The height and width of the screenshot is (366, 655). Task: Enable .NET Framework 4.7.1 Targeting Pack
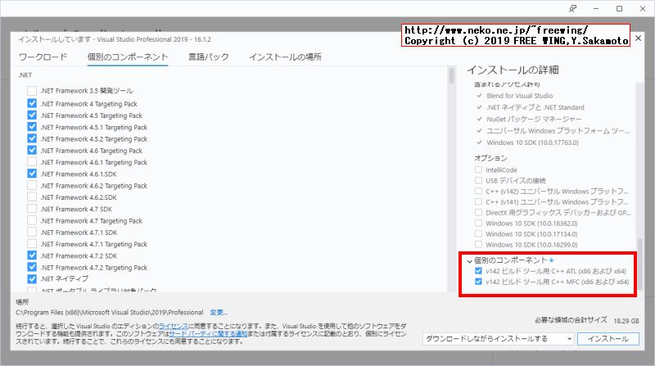pos(32,244)
